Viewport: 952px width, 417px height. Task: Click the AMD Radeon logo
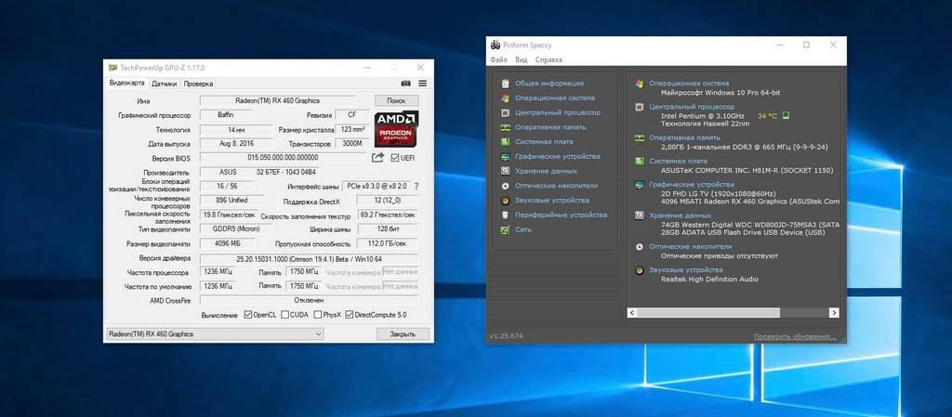[x=397, y=129]
